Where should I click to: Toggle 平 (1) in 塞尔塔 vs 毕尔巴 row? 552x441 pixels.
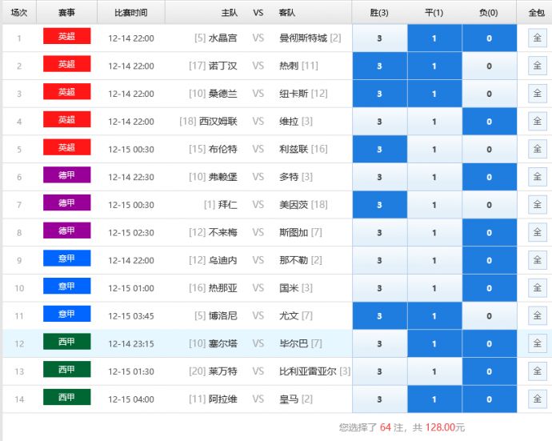point(434,343)
